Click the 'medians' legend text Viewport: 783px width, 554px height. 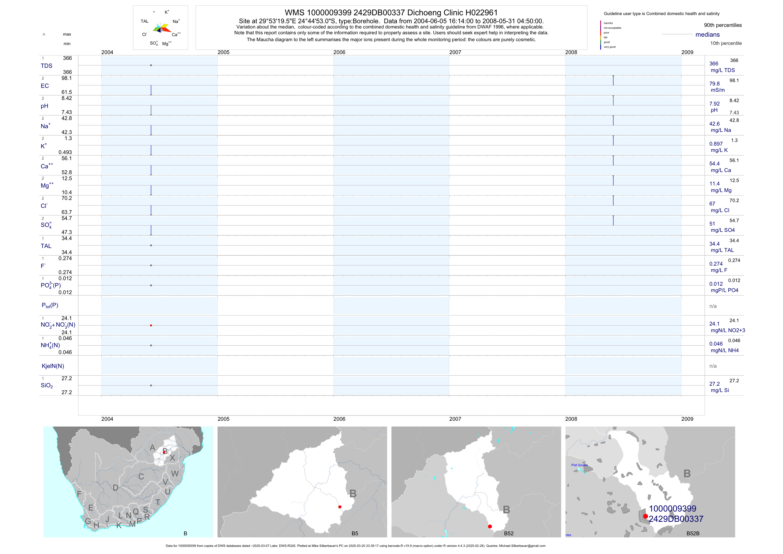tap(708, 35)
